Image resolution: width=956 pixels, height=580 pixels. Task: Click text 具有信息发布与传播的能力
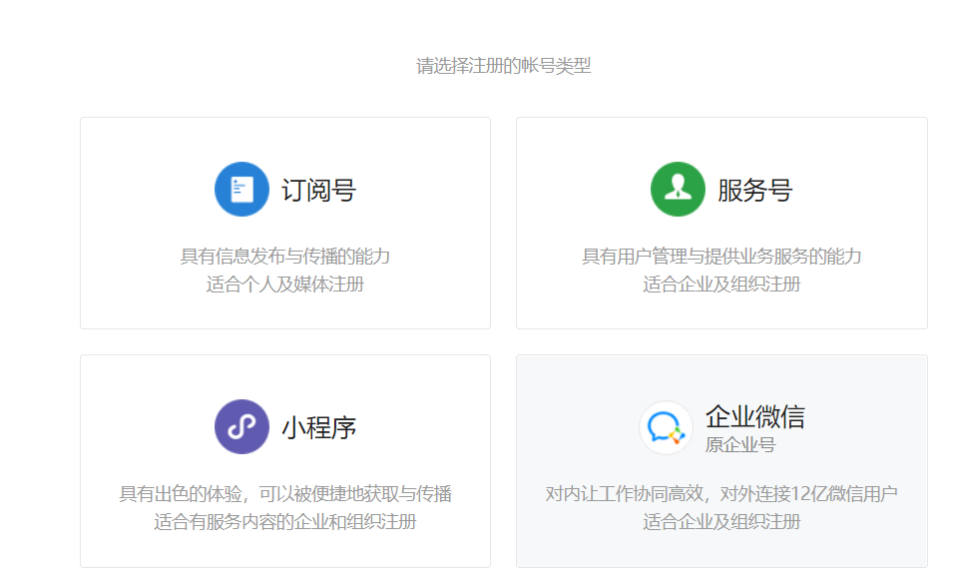pos(284,257)
